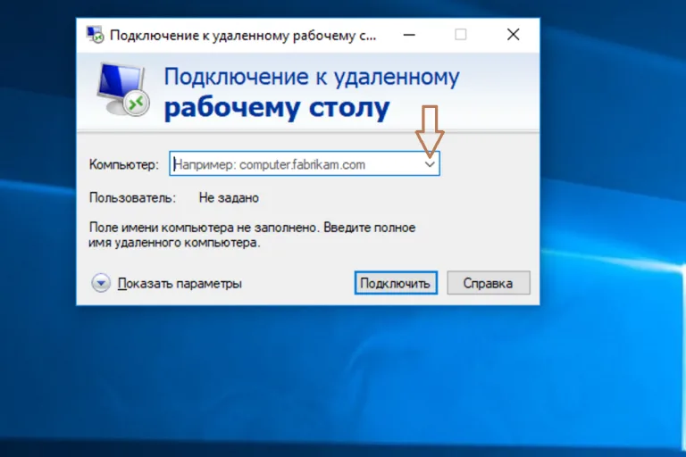
Task: Minimize the Remote Desktop Connection window
Action: pos(409,35)
